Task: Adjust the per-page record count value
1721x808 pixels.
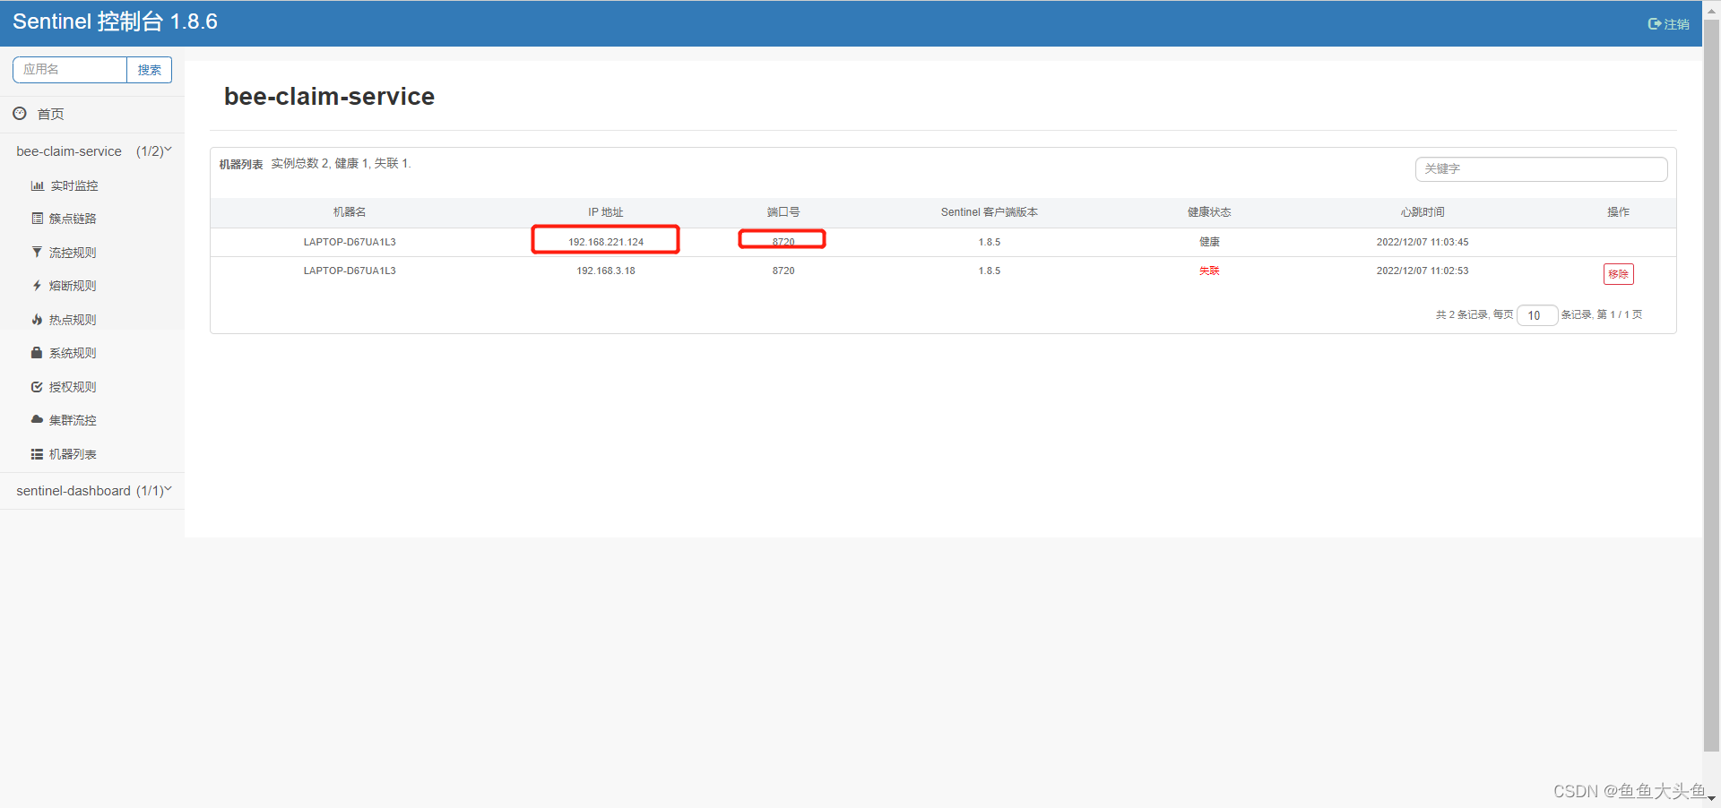Action: tap(1536, 315)
